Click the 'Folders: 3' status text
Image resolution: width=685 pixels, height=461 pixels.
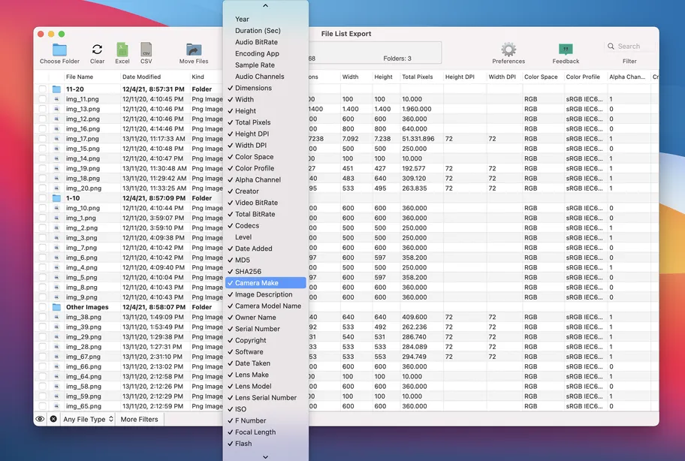397,59
